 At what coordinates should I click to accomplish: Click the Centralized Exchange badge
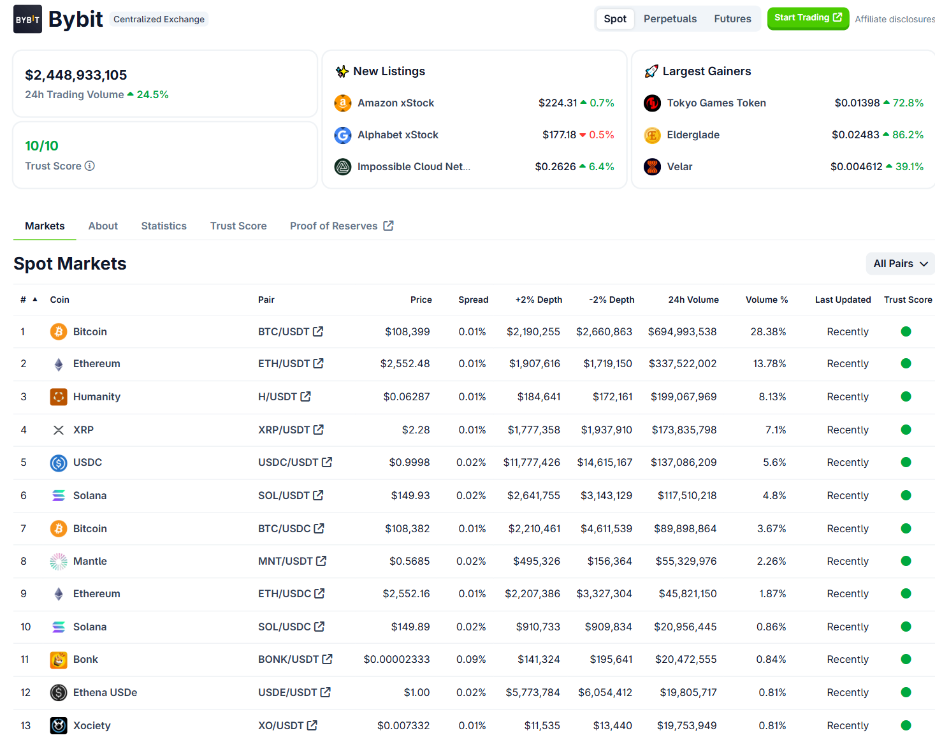[159, 19]
